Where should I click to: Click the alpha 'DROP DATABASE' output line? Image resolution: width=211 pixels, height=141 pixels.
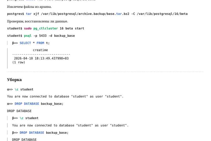(x=19, y=111)
